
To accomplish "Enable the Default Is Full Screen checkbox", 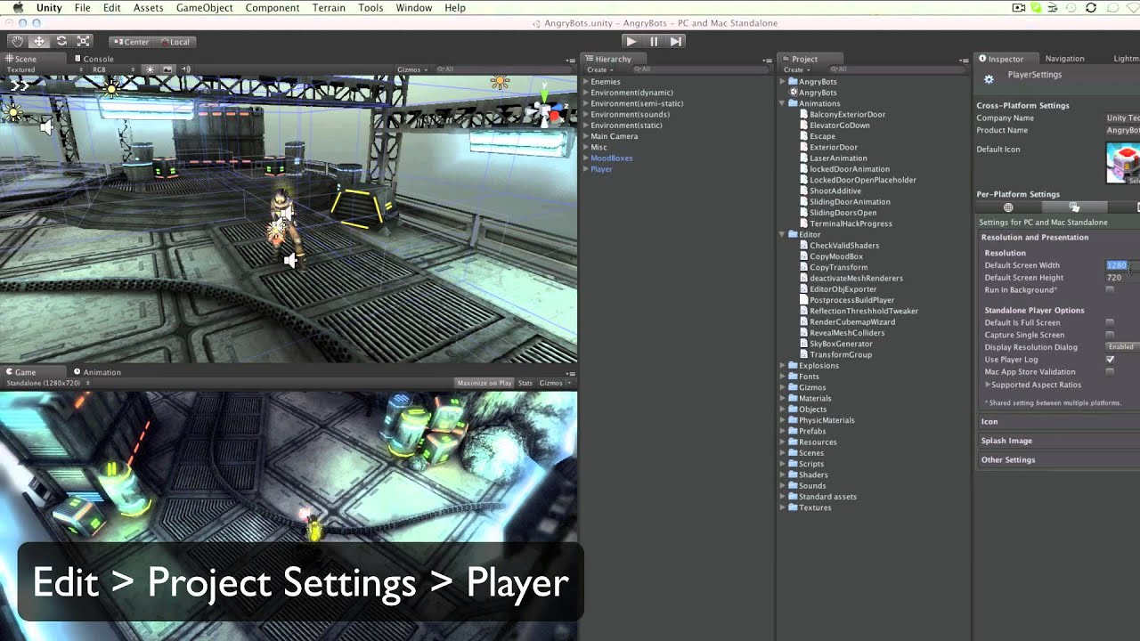I will click(1110, 322).
